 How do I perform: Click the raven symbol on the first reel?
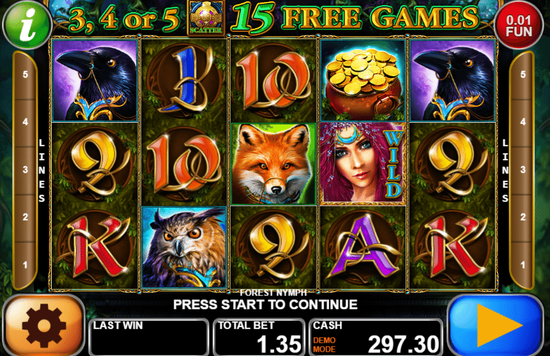[95, 81]
